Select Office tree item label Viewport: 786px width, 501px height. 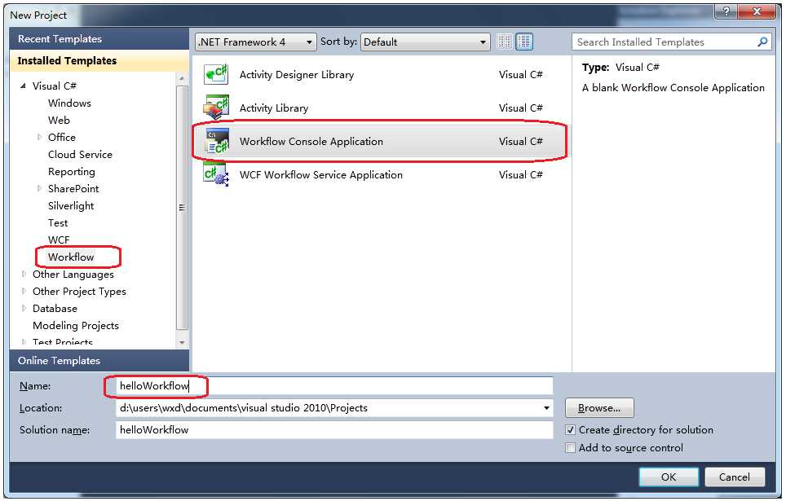[x=62, y=138]
